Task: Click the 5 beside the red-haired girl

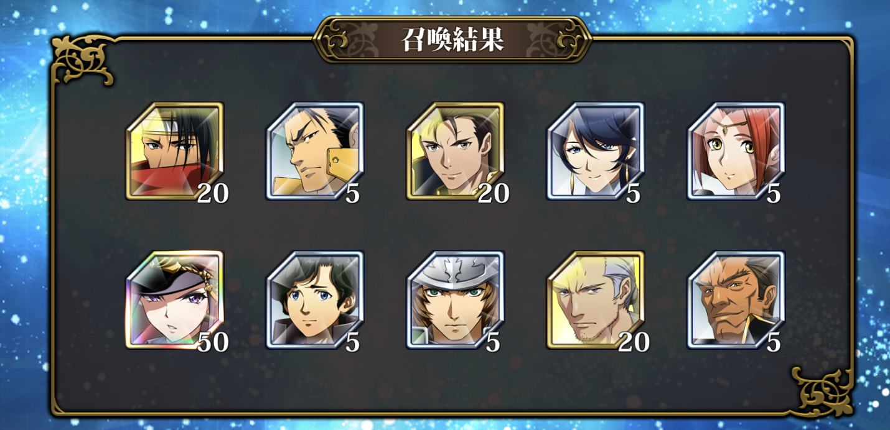Action: point(774,193)
